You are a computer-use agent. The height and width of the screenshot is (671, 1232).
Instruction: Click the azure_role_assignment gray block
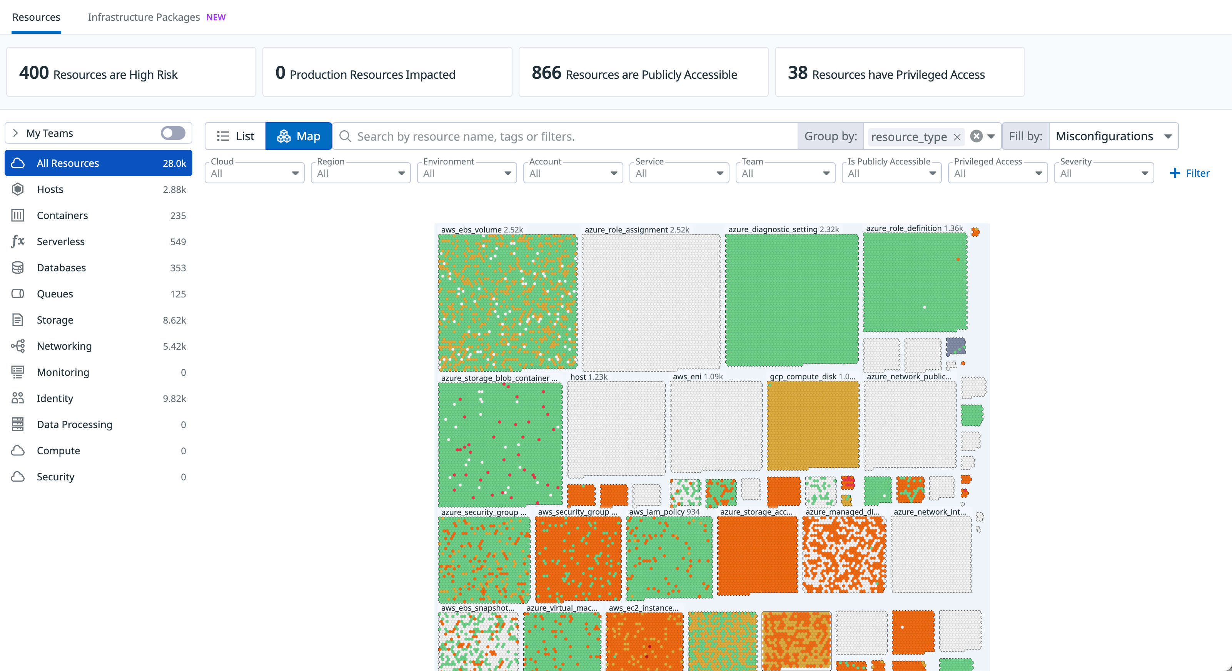pos(651,302)
